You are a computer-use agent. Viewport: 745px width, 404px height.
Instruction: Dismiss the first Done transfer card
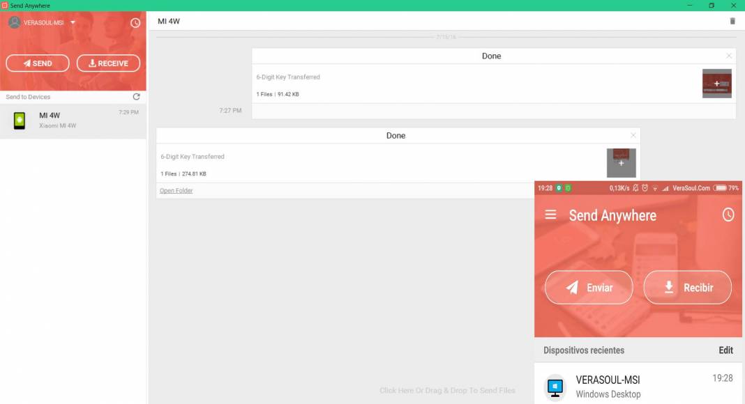[729, 56]
